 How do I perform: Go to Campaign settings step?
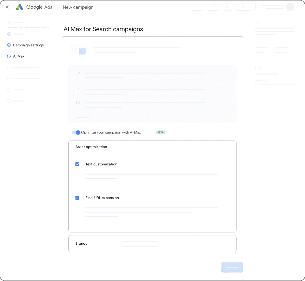pos(28,45)
